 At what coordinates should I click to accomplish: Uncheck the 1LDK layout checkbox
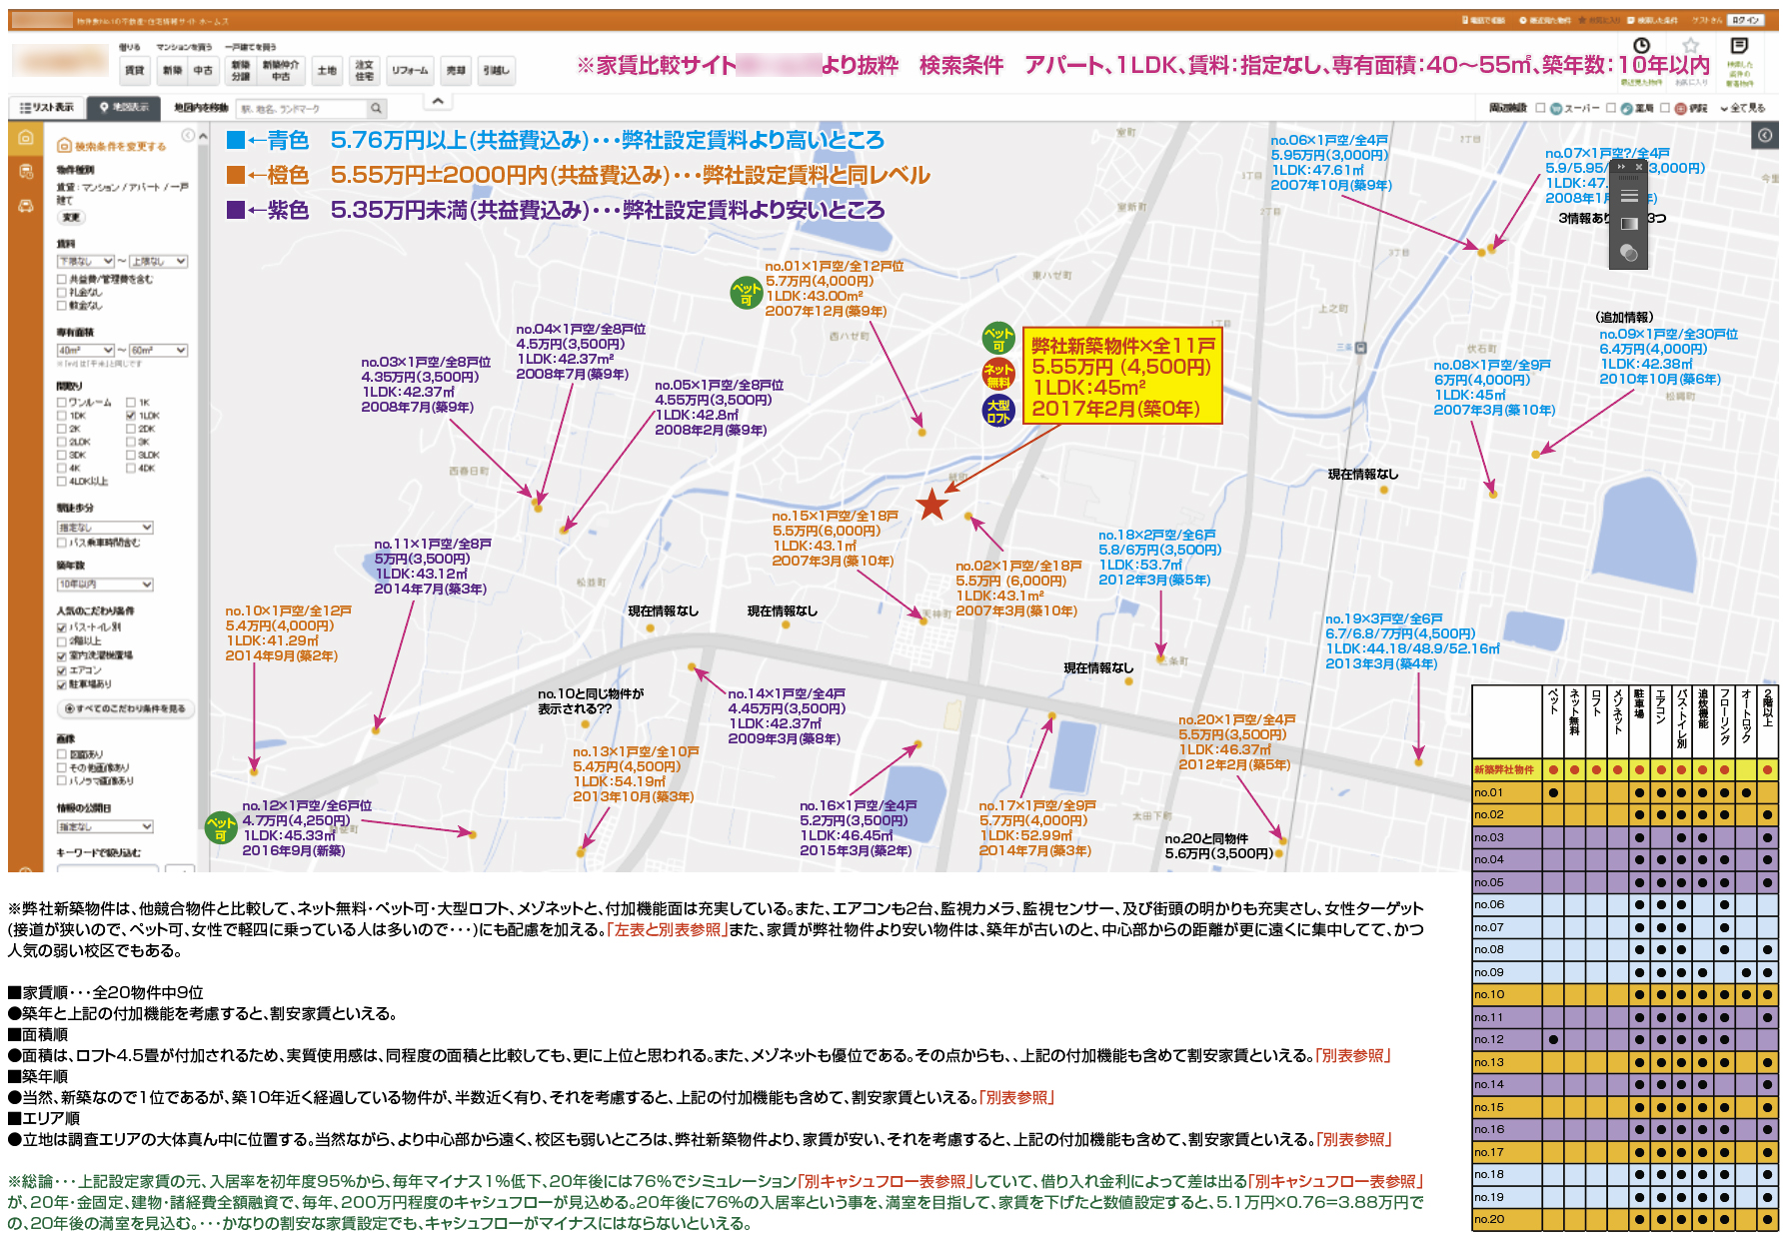click(x=131, y=416)
